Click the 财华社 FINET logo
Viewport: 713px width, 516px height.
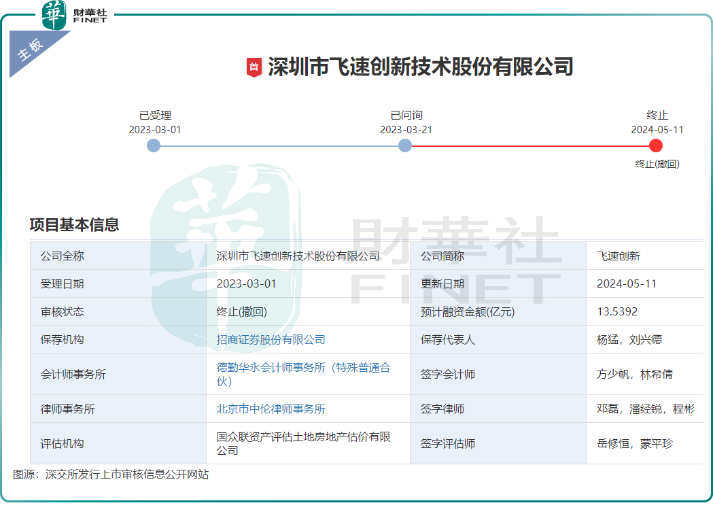75,16
